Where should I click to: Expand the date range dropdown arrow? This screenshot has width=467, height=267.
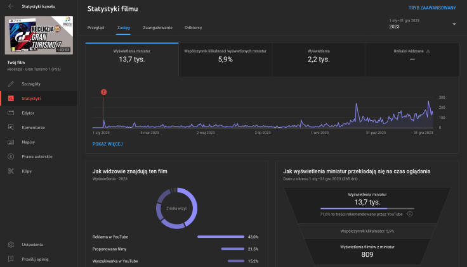454,24
